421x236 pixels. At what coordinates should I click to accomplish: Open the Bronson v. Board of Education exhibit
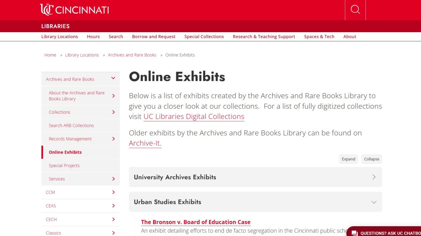pos(195,222)
